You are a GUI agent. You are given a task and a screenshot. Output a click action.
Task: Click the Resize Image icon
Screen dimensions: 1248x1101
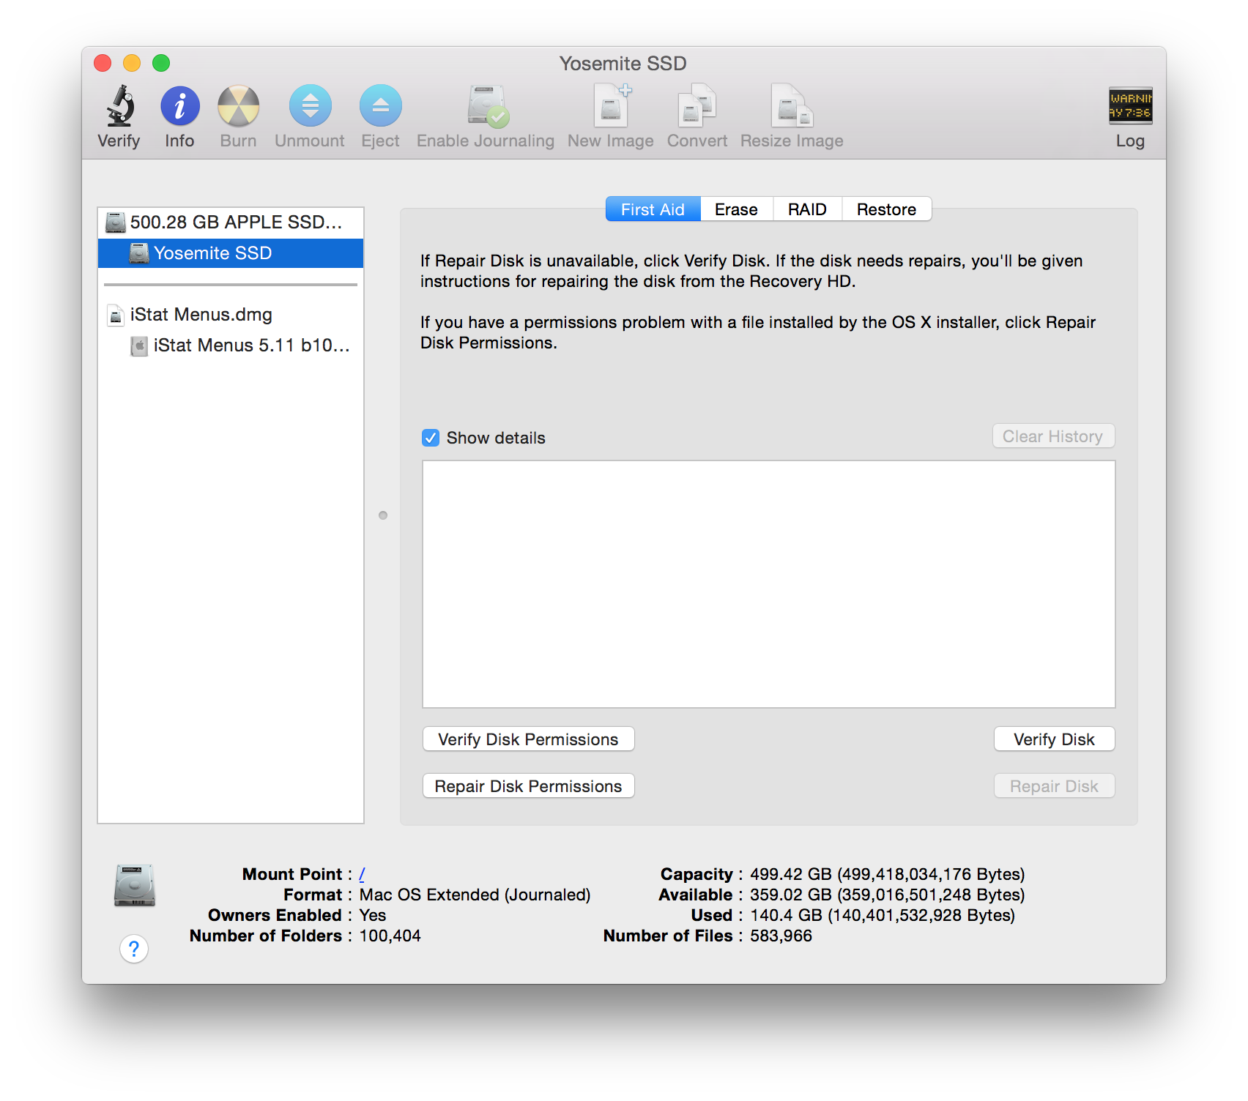tap(792, 106)
